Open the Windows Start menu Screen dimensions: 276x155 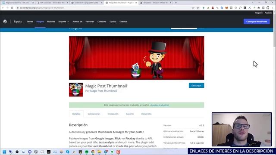point(4,152)
